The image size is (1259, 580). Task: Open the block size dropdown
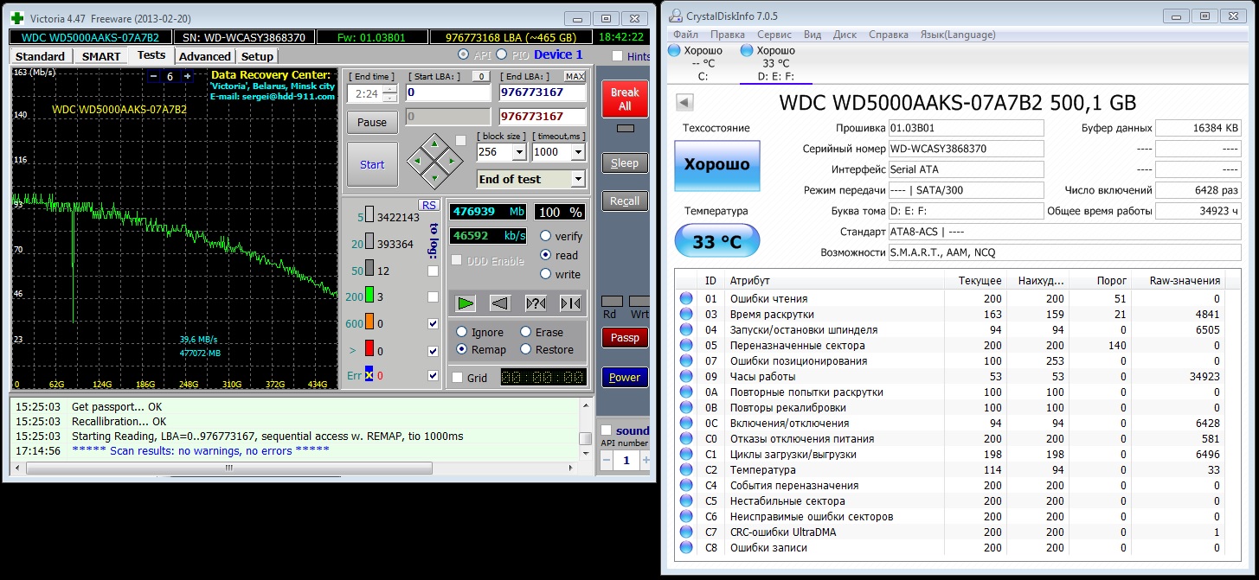pos(519,152)
